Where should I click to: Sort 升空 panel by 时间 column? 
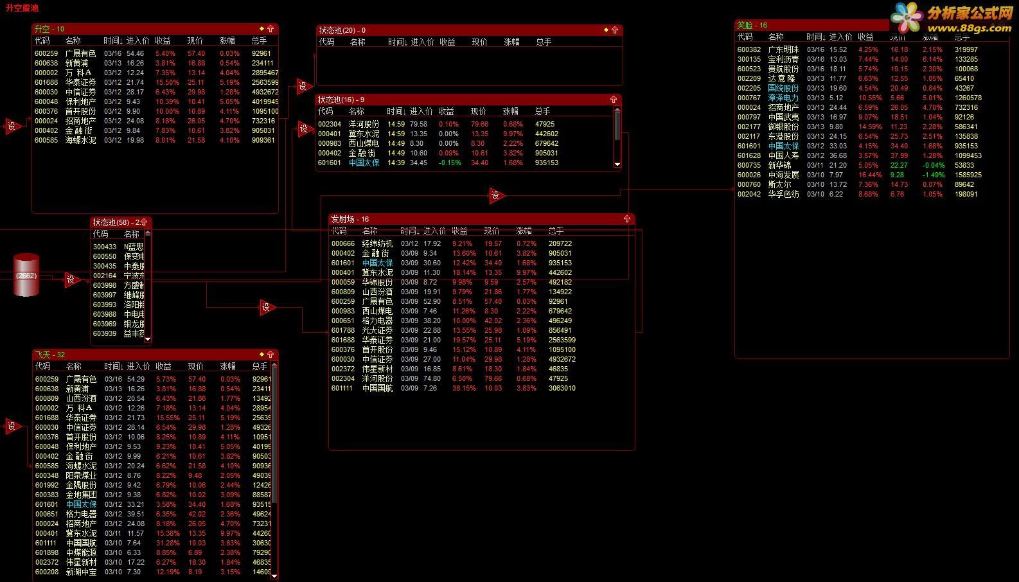(x=113, y=40)
